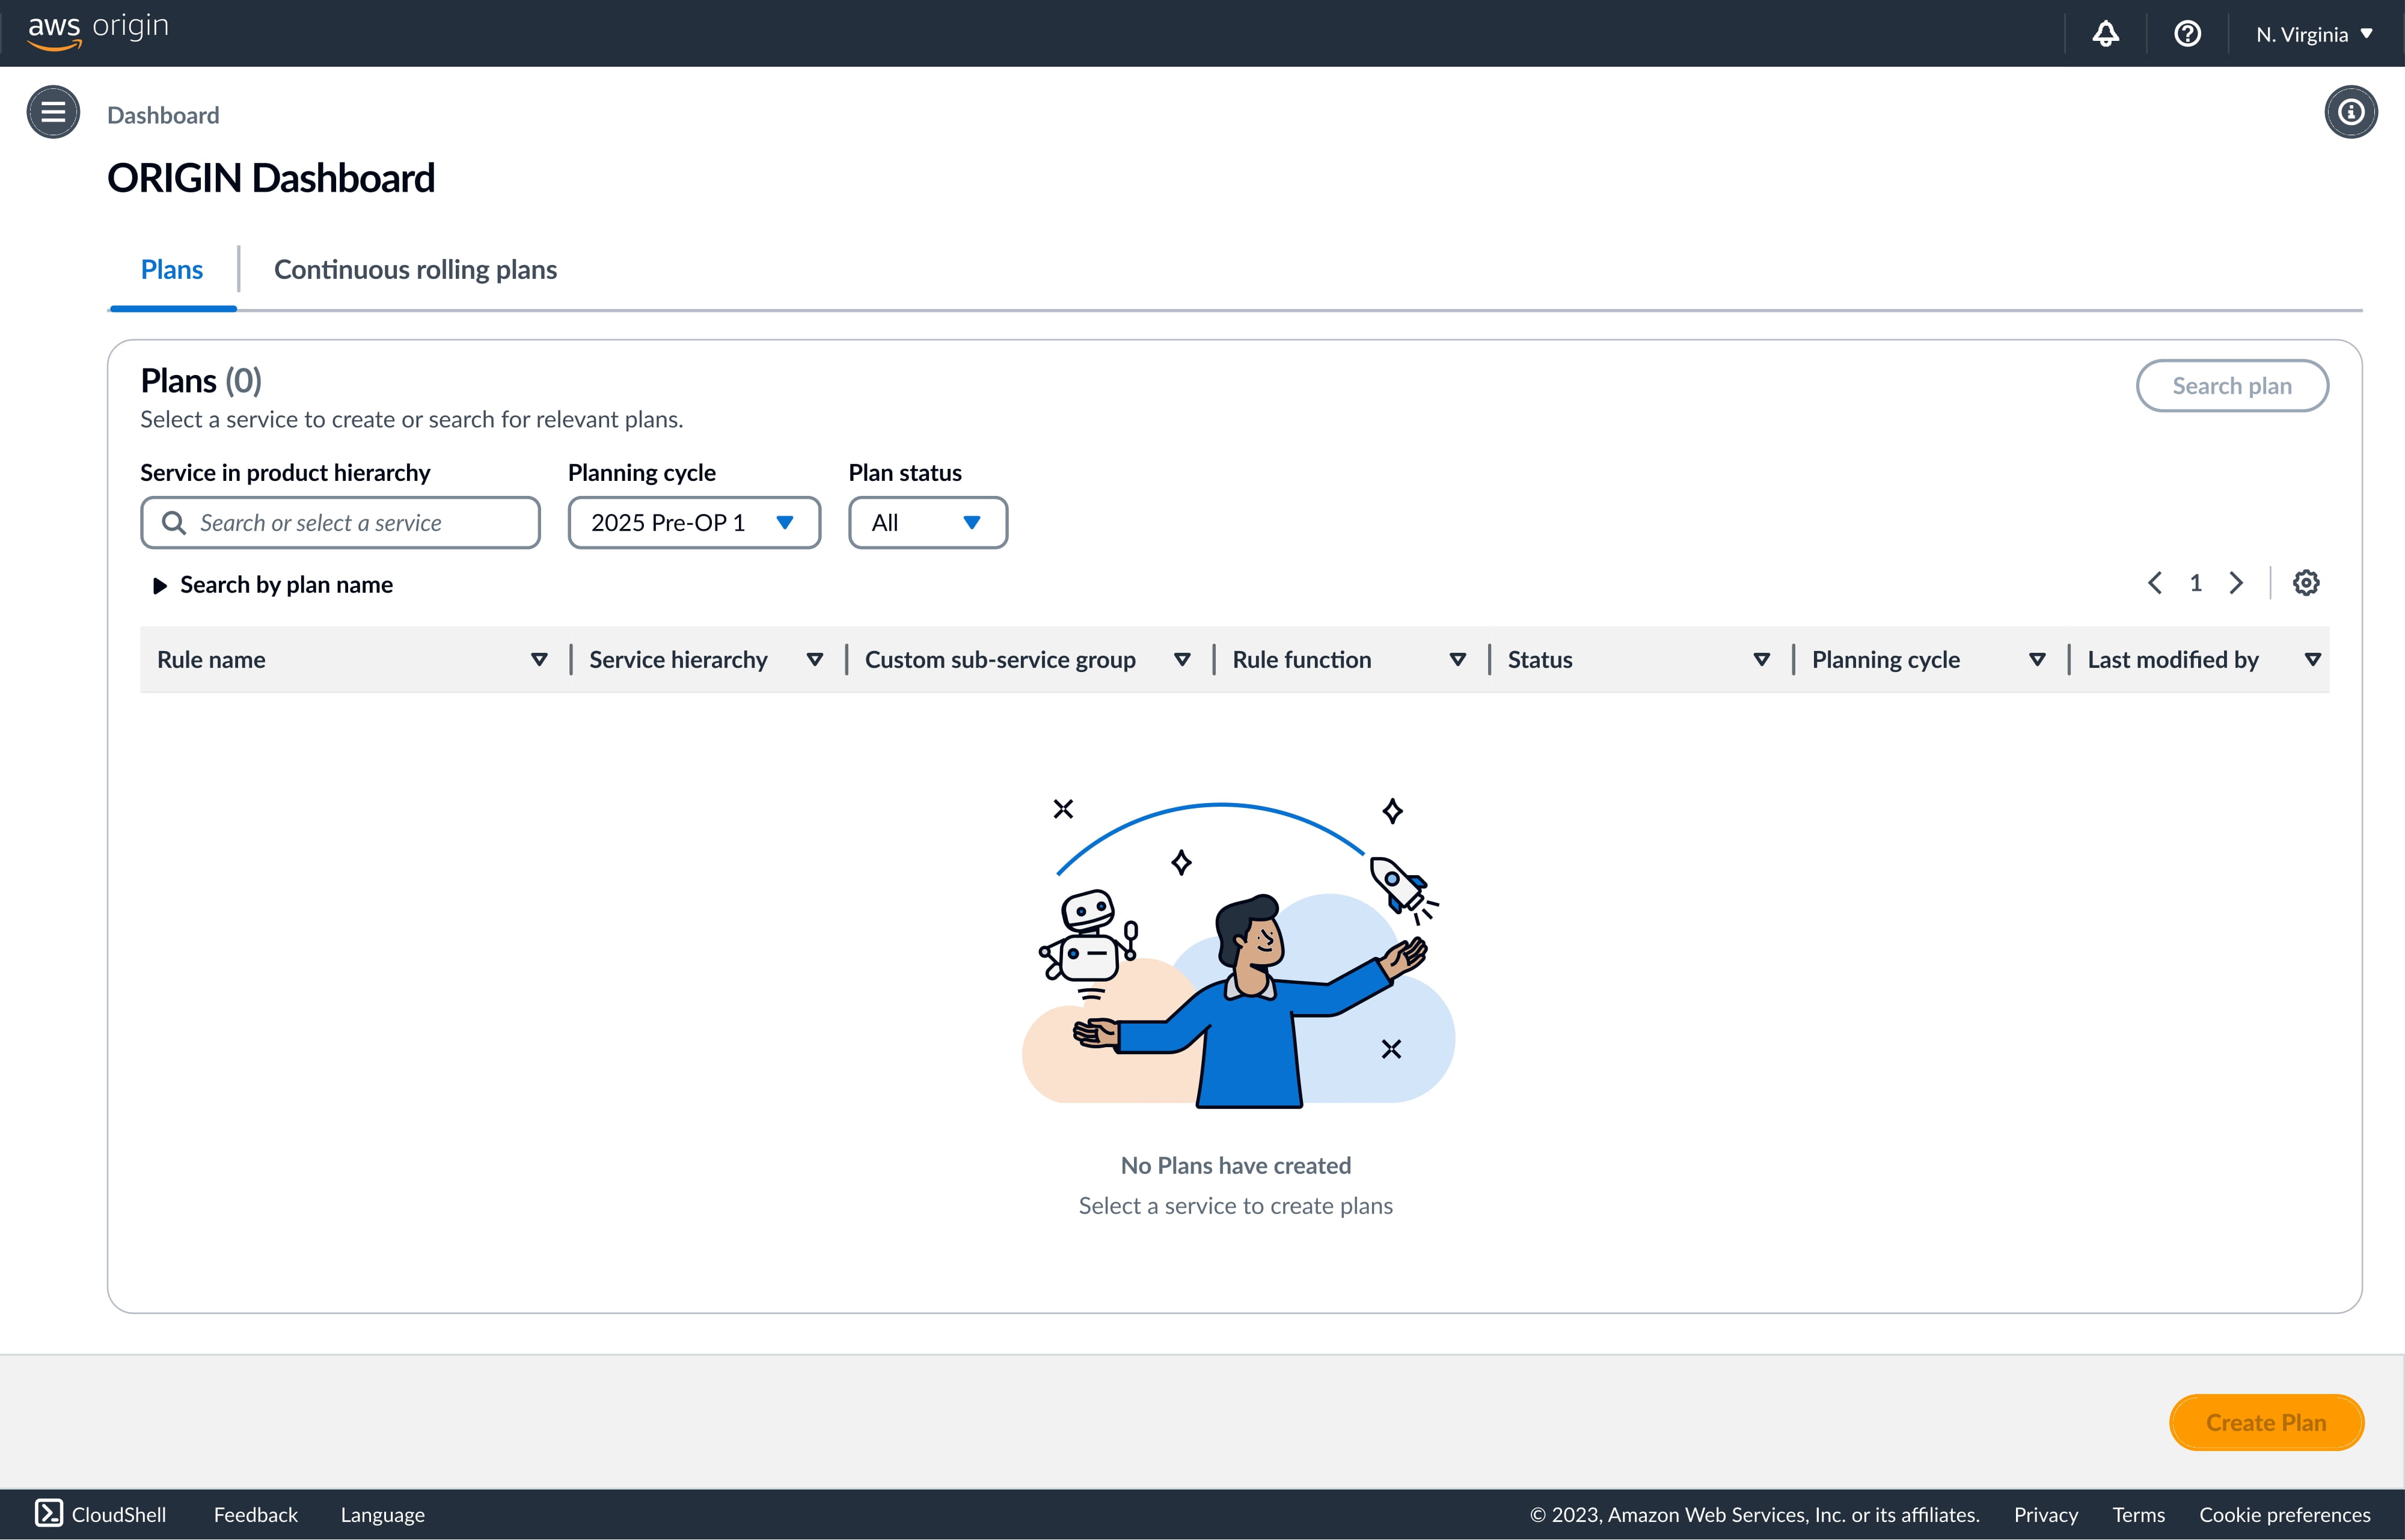The height and width of the screenshot is (1540, 2405).
Task: Select the Plans tab
Action: coord(172,270)
